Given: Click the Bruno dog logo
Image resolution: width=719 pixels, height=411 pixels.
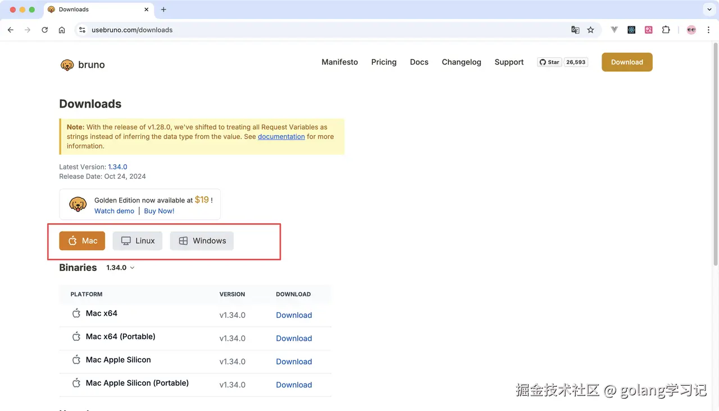Looking at the screenshot, I should (x=67, y=65).
